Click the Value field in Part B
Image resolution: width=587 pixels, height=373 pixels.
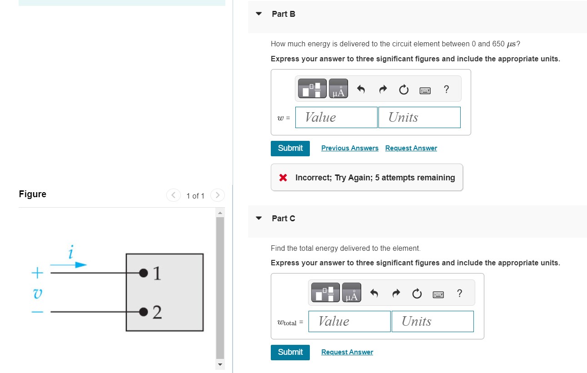coord(336,117)
